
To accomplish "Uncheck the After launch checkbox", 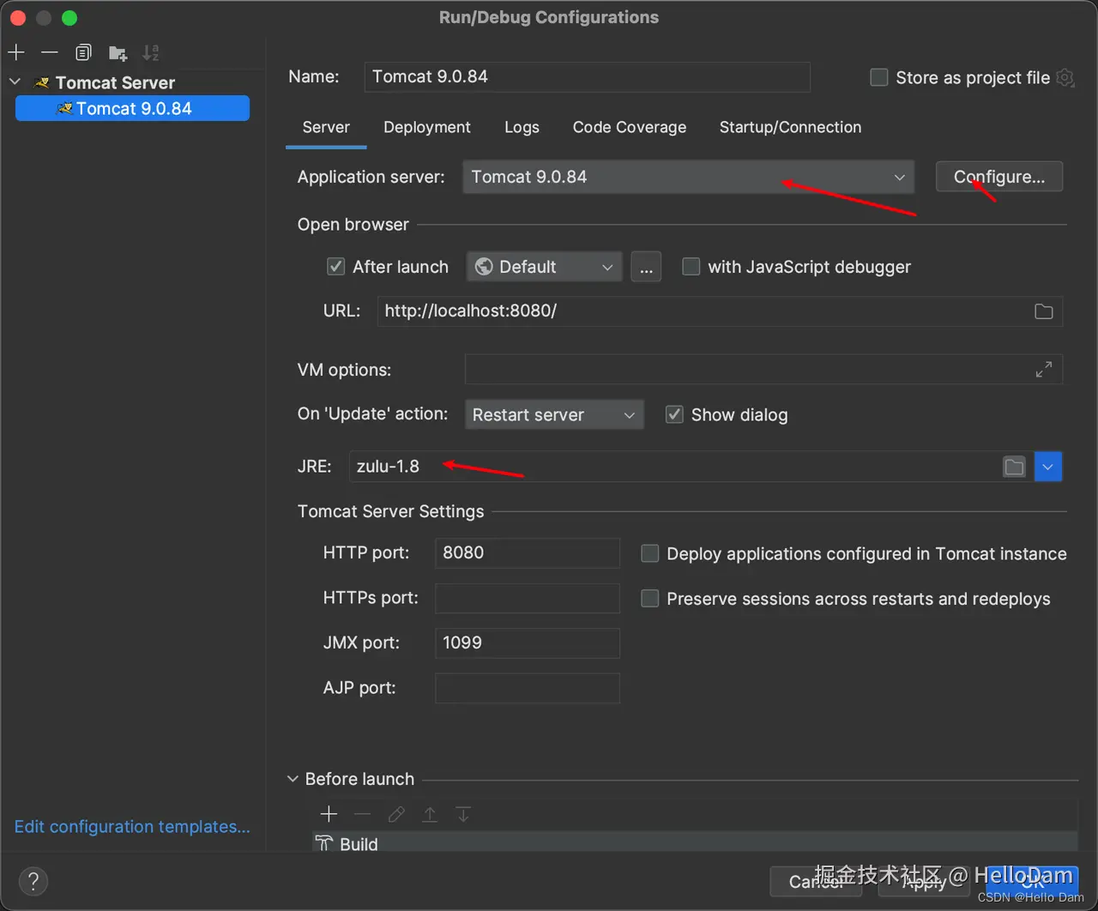I will tap(336, 267).
